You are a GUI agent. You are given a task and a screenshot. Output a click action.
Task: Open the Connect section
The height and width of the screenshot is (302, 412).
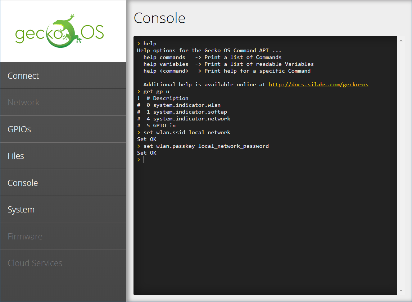pos(63,75)
